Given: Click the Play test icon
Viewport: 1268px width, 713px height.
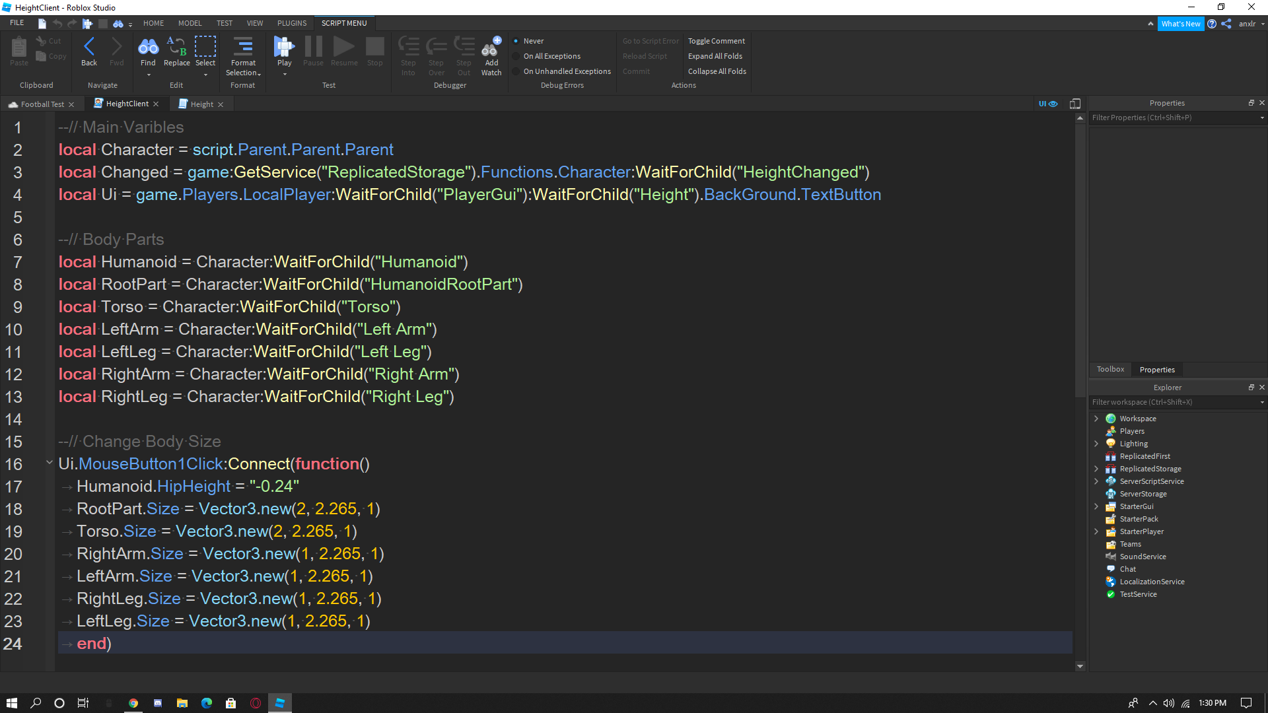Looking at the screenshot, I should pyautogui.click(x=284, y=48).
